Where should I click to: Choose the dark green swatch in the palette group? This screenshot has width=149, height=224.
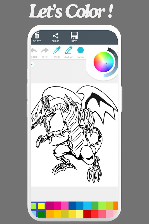[41, 214]
